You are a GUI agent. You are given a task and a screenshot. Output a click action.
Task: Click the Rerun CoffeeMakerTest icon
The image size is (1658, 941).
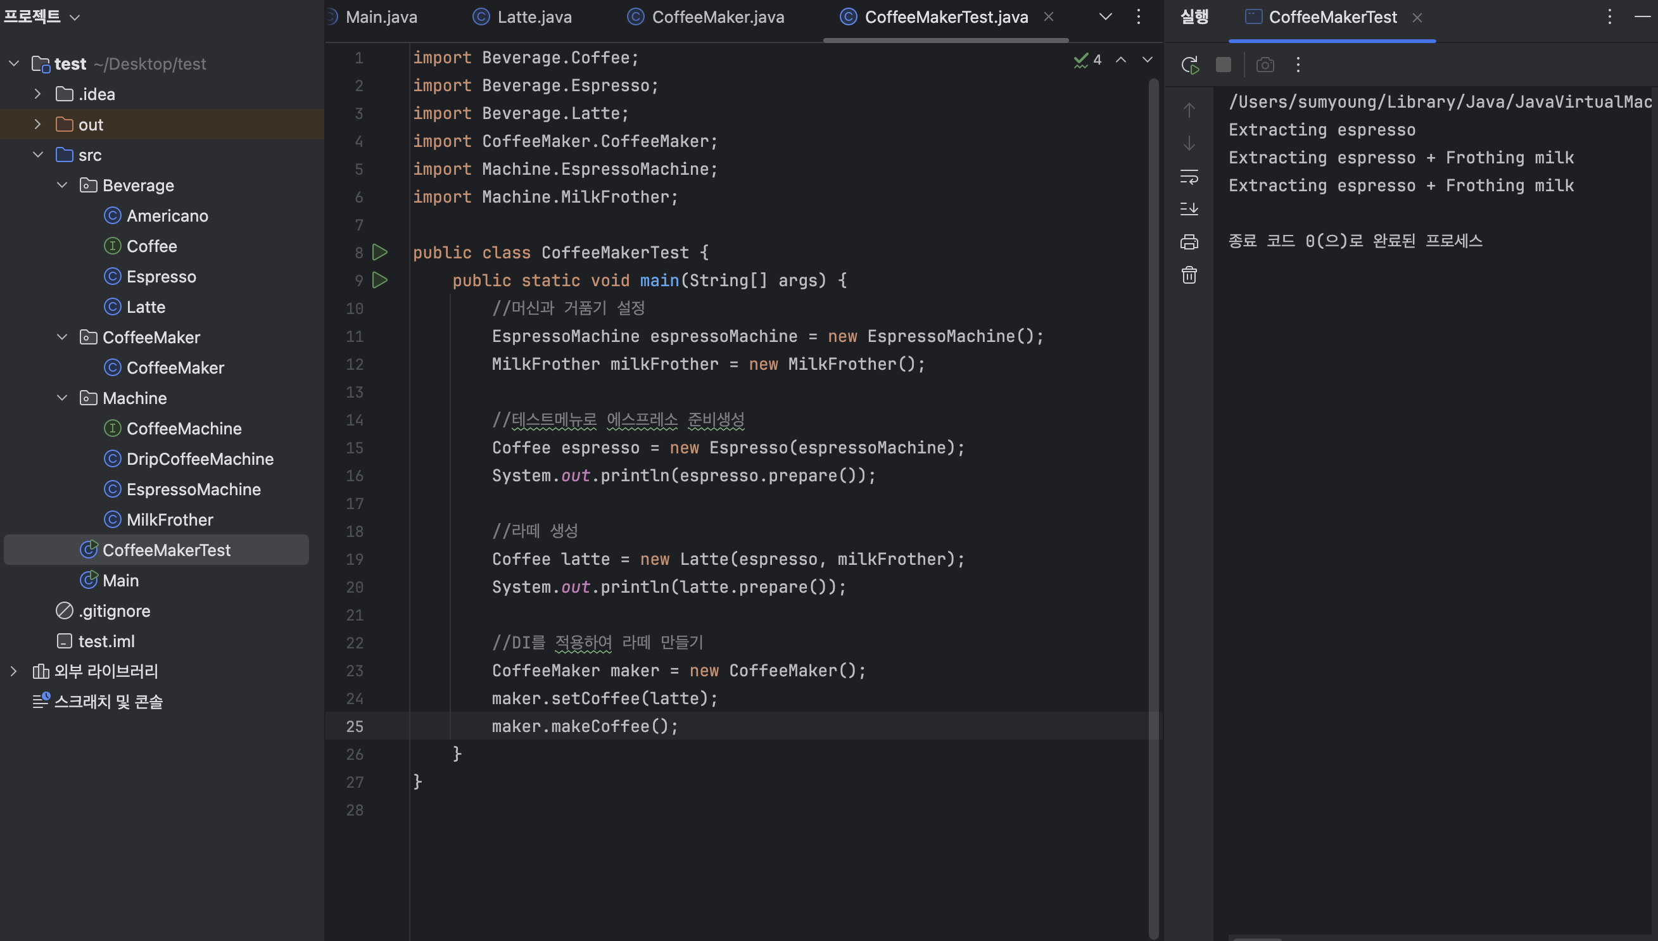(1189, 65)
